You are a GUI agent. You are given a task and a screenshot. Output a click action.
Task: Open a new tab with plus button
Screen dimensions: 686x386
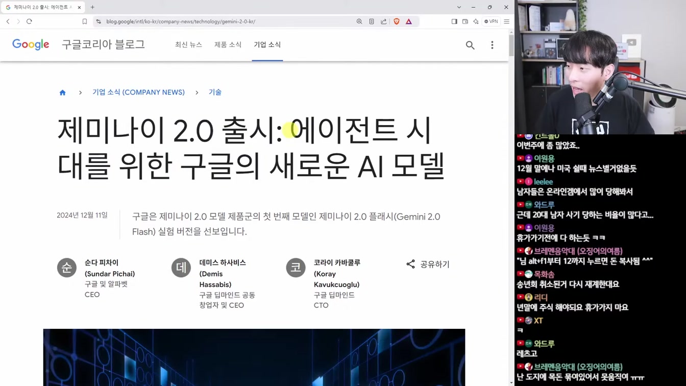pyautogui.click(x=92, y=7)
